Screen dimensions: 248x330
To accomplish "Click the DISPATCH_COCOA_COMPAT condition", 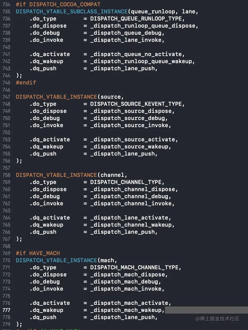I will point(65,4).
